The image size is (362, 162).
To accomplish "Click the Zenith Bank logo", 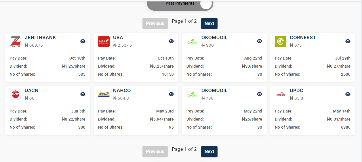I will point(15,41).
